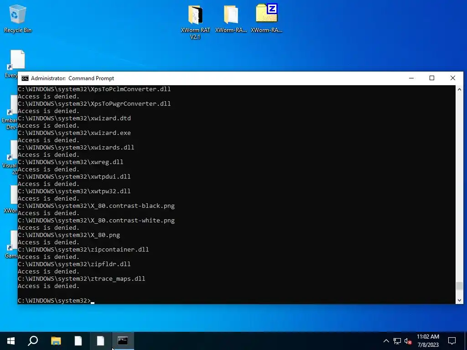The image size is (467, 350).
Task: Click the xwizards.dll path line
Action: (x=76, y=147)
